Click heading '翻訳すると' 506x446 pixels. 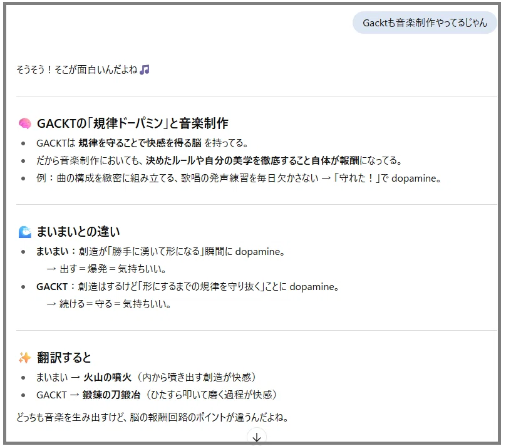64,358
